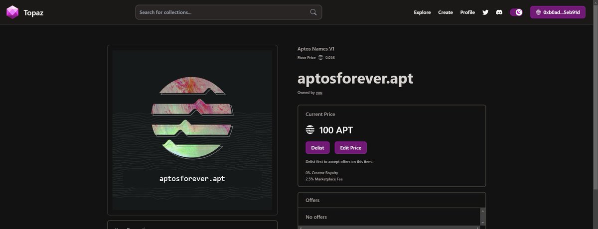Click the Aptos icon in wallet button
The height and width of the screenshot is (229, 598).
[x=538, y=12]
